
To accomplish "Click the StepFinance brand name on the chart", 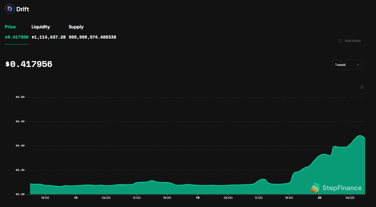I will tap(343, 188).
